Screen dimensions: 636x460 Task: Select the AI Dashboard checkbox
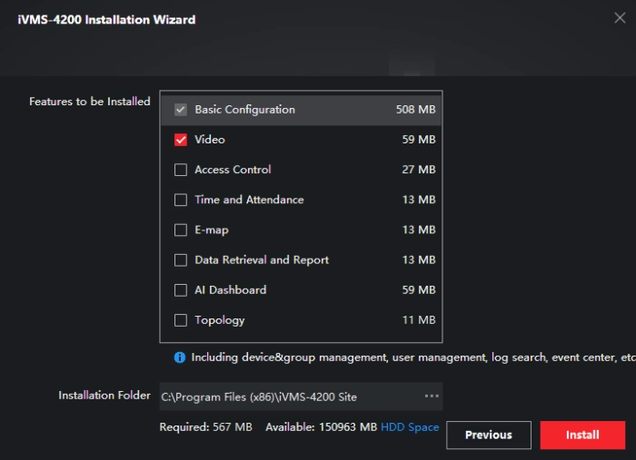coord(181,290)
